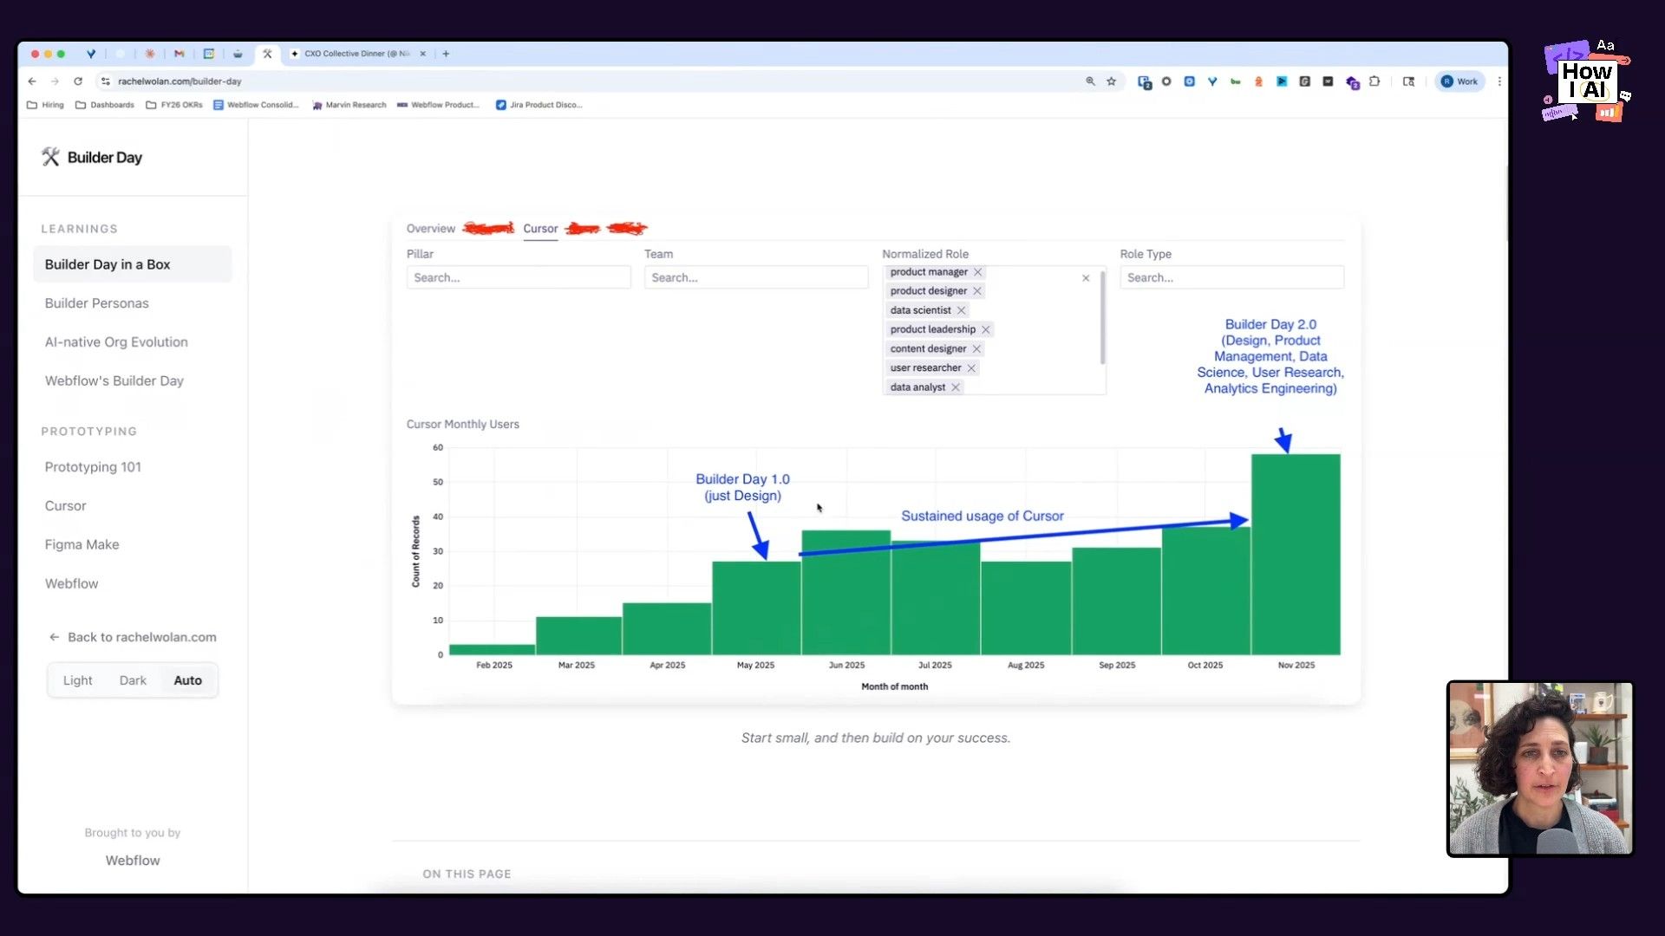Remove the product designer filter chip

coord(976,291)
